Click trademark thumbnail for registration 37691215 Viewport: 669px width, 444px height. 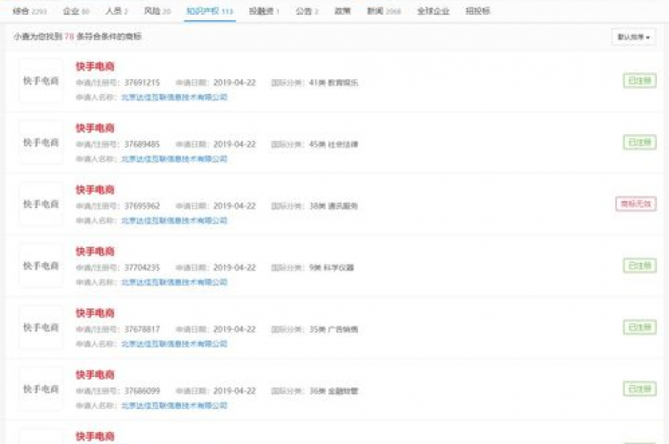(x=41, y=81)
